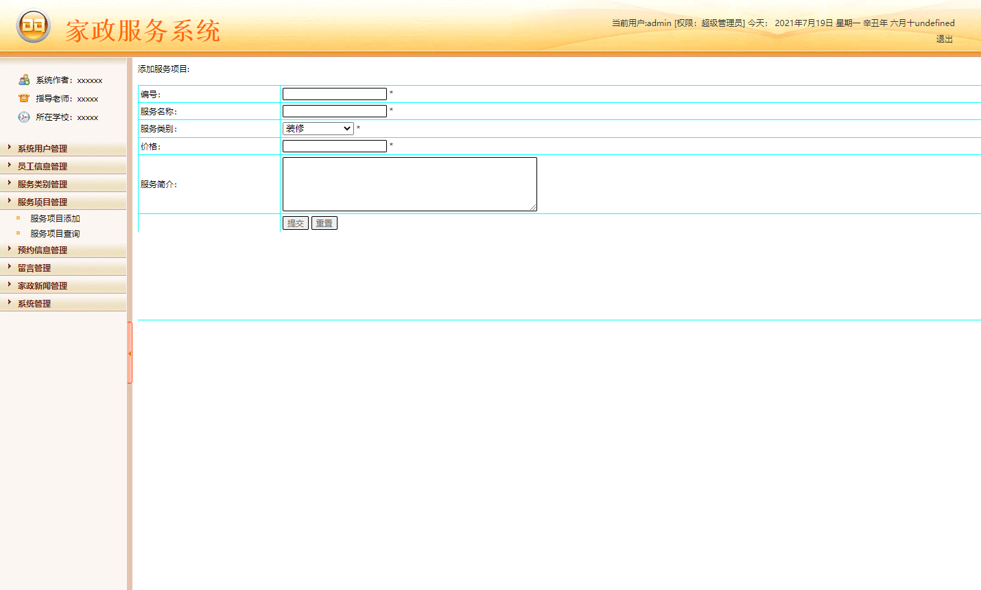
Task: Click the arrow icon beside 留言管理
Action: point(10,267)
